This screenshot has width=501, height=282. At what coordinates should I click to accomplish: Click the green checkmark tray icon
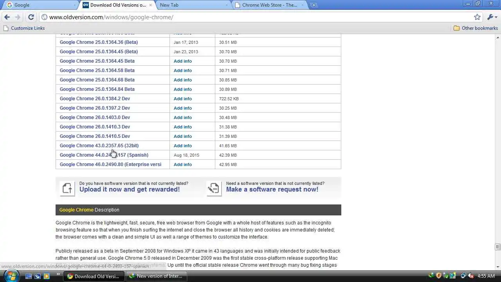(445, 276)
